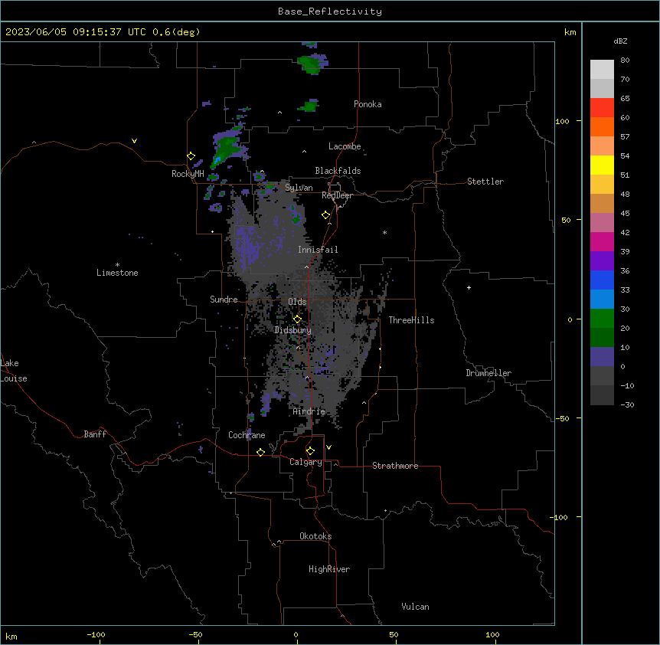Select the ThreeHills label

(x=411, y=320)
